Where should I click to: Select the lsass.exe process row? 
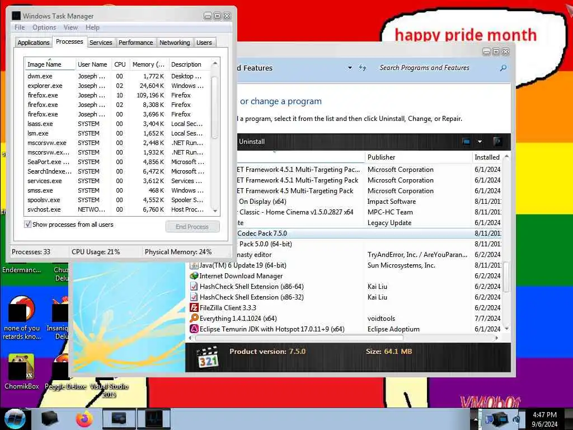click(x=117, y=124)
